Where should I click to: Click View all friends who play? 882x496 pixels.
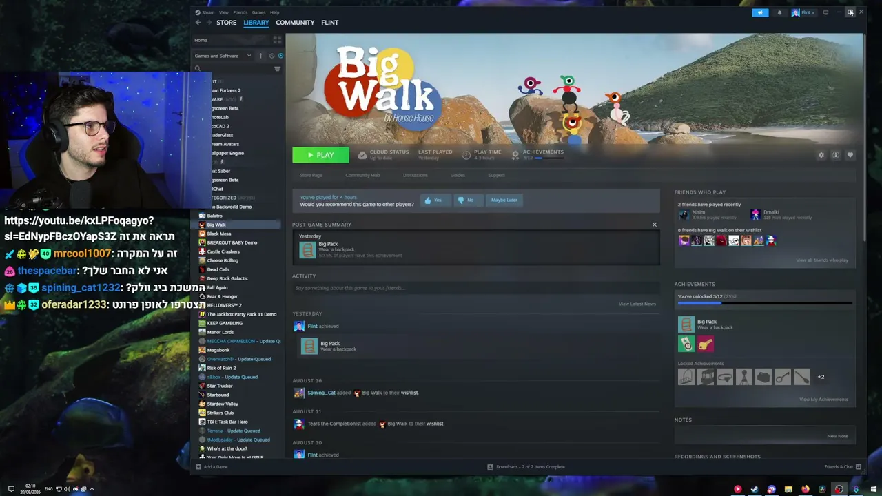coord(822,260)
